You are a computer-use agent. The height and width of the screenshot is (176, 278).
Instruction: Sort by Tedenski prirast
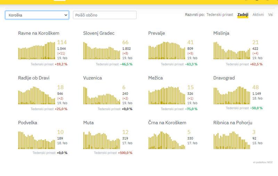click(x=220, y=15)
